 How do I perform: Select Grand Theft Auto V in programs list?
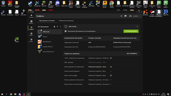click(x=50, y=51)
